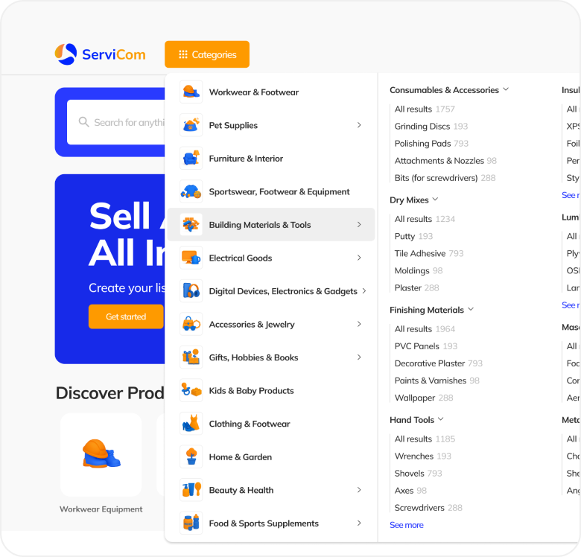Image resolution: width=581 pixels, height=557 pixels.
Task: Click the Kids & Baby Products pacifier icon
Action: 191,390
